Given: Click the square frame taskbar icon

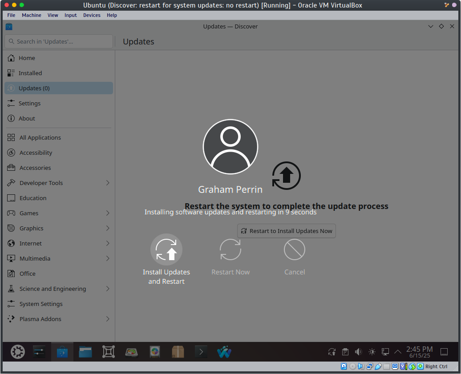Looking at the screenshot, I should pos(109,352).
